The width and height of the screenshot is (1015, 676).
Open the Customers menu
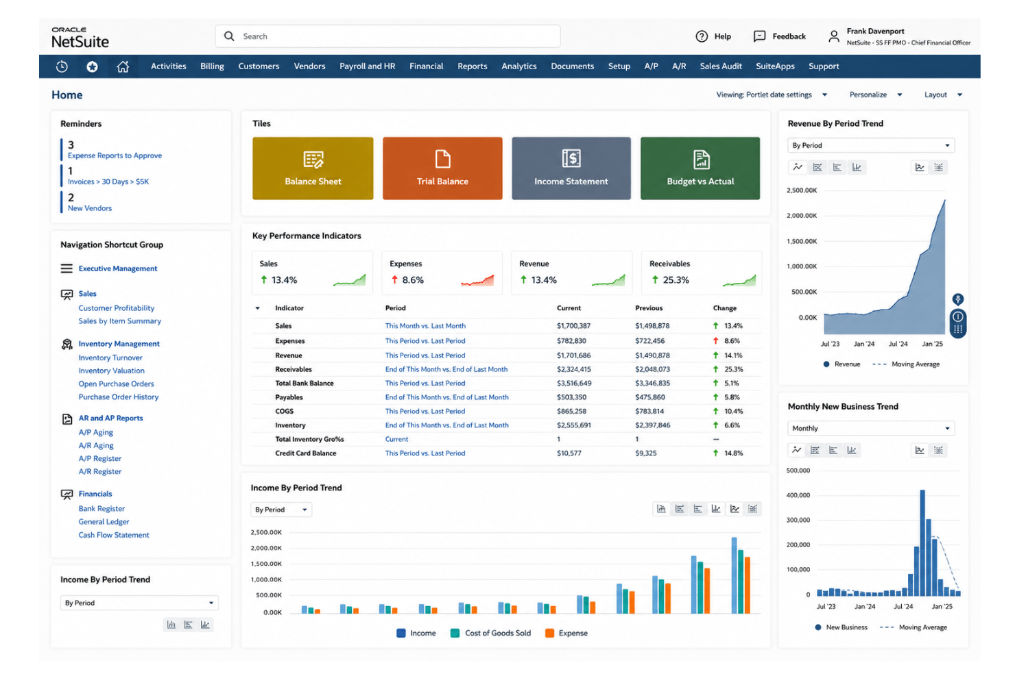259,66
